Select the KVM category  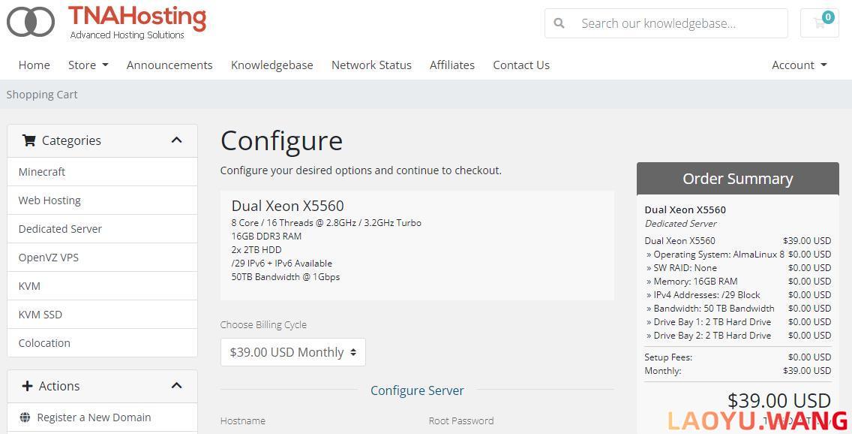tap(102, 286)
